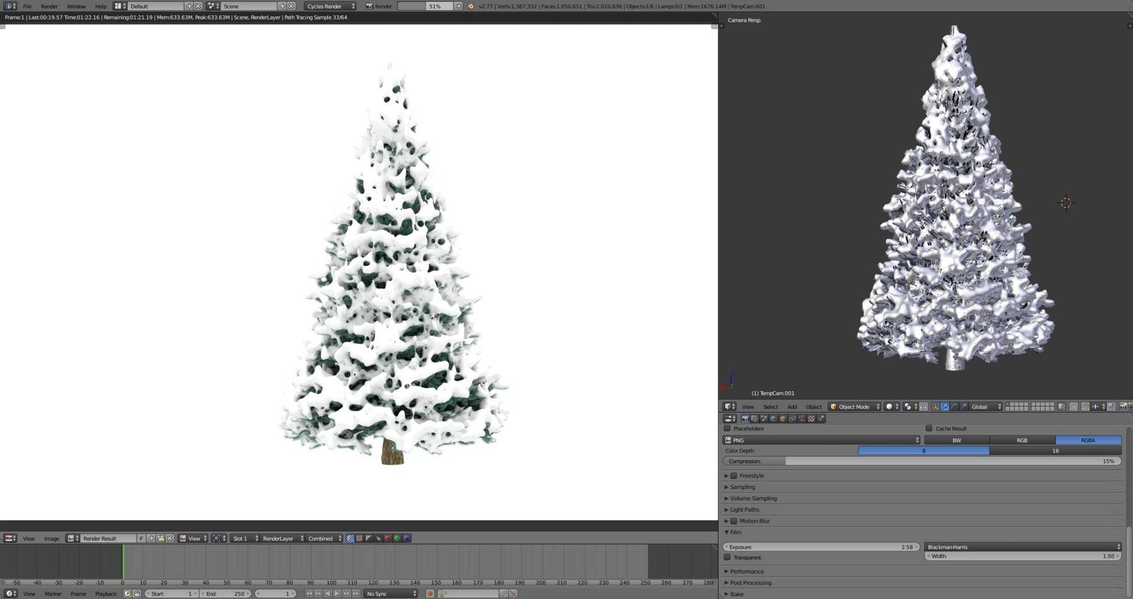Screen dimensions: 1133x599
Task: Select the Scene properties tab icon
Action: [764, 419]
